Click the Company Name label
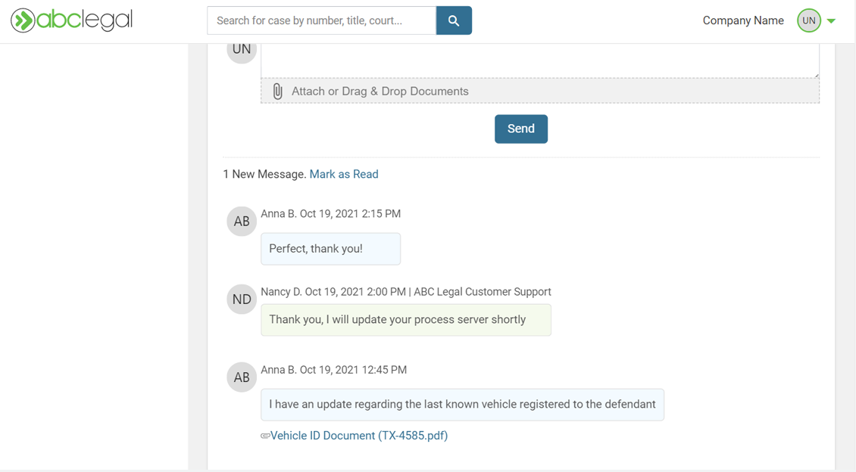Viewport: 856px width, 472px height. (x=743, y=20)
